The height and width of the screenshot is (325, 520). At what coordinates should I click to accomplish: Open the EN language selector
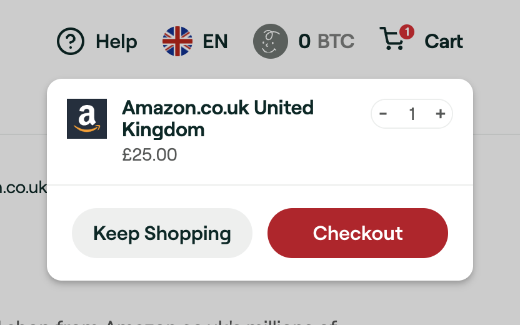(x=215, y=41)
